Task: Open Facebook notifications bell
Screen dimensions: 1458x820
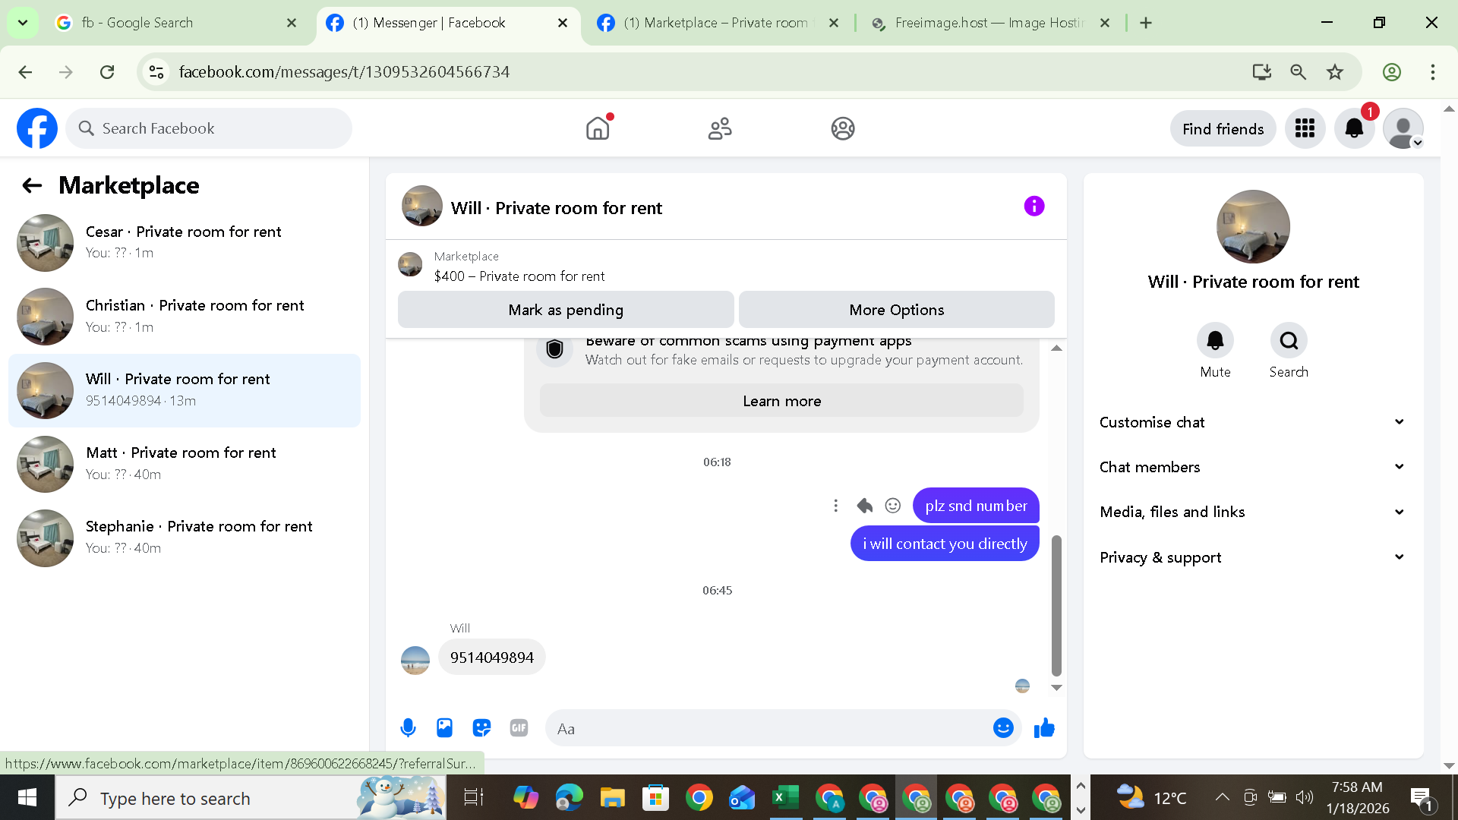Action: point(1354,129)
